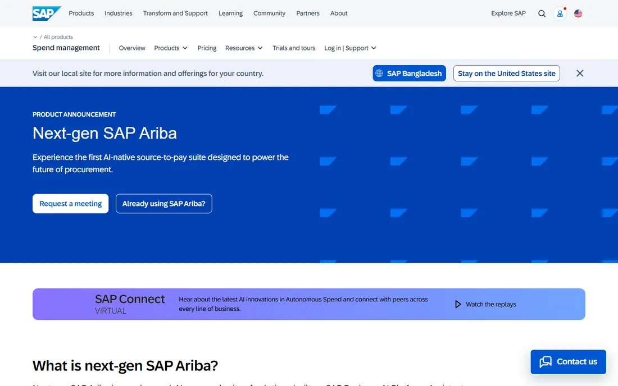Select the Overview tab
The image size is (618, 386).
coord(132,48)
